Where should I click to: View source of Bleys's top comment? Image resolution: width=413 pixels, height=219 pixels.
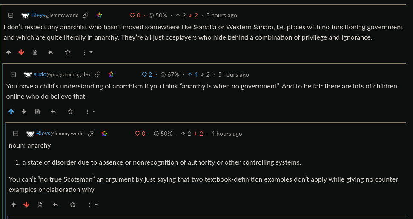click(x=35, y=52)
